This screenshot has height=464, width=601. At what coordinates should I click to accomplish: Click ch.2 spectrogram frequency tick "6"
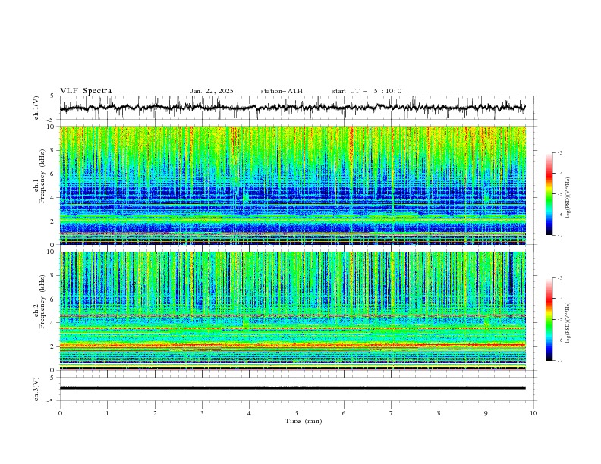(53, 299)
